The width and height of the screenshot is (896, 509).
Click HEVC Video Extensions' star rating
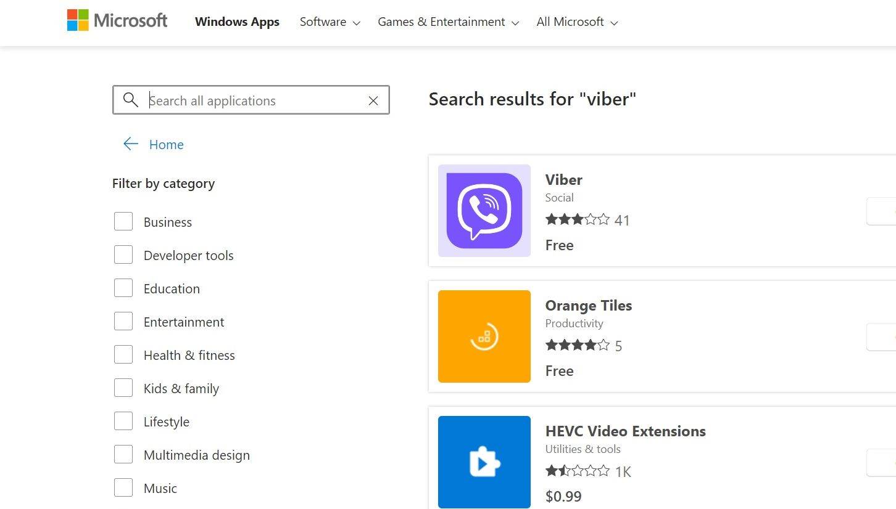pyautogui.click(x=578, y=471)
